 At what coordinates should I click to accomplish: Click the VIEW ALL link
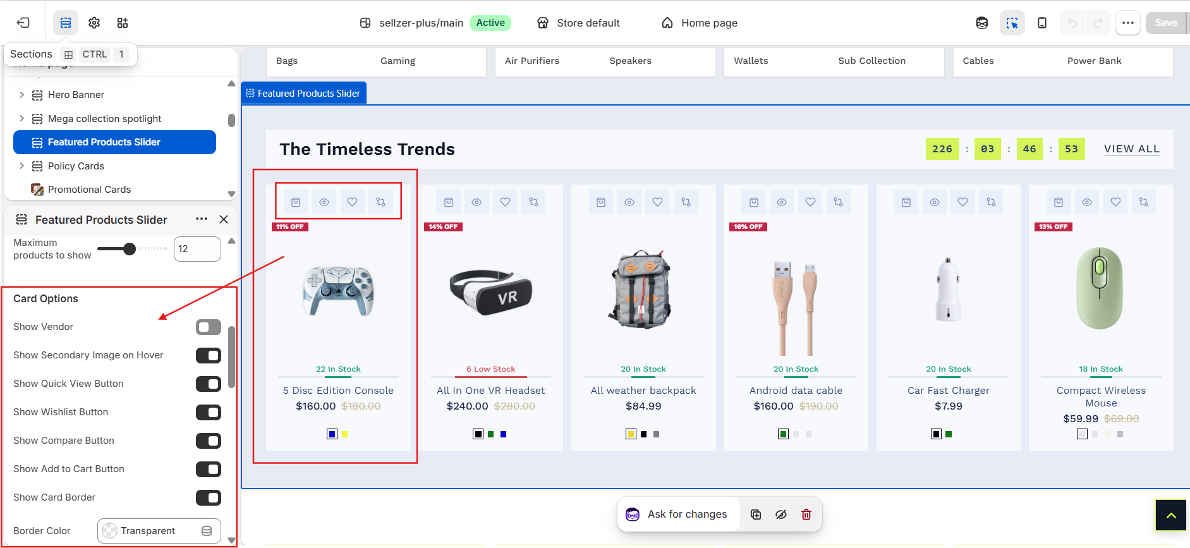click(x=1132, y=149)
